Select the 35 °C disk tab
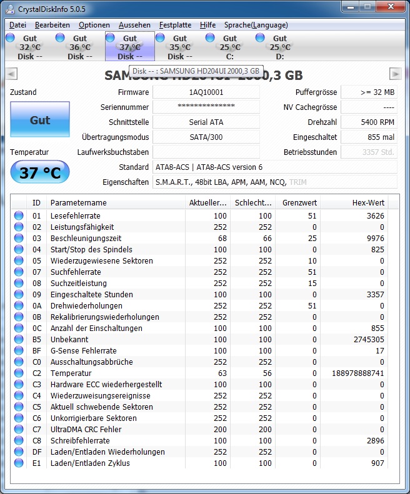This screenshot has height=494, width=410. pos(179,47)
